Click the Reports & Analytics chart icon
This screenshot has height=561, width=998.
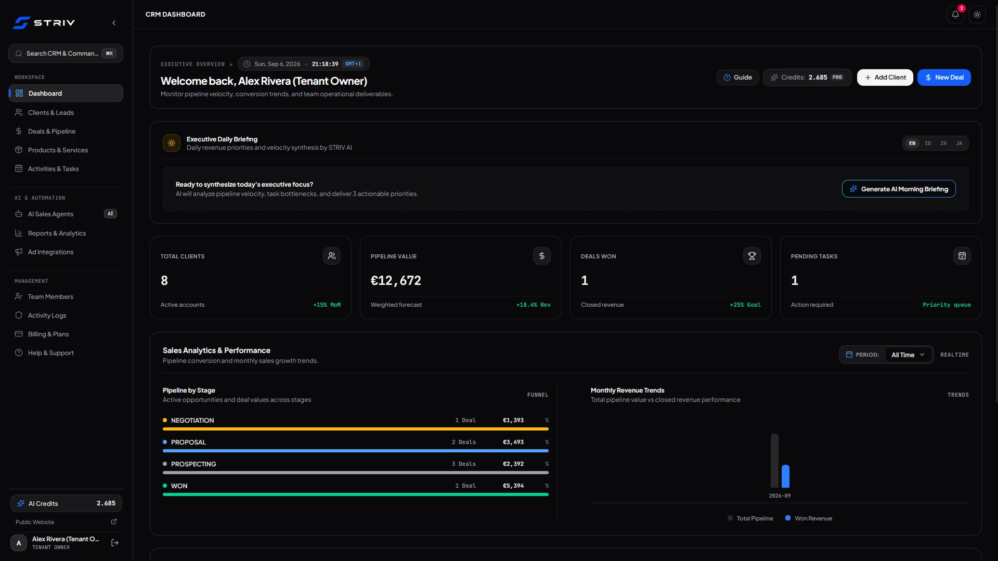19,233
